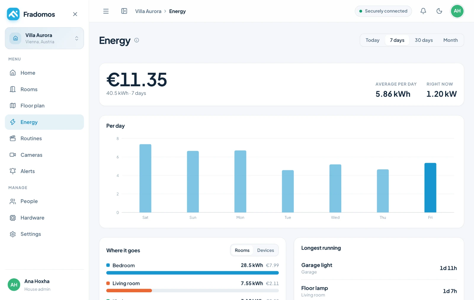Open the hamburger menu icon
The height and width of the screenshot is (300, 474).
point(106,11)
